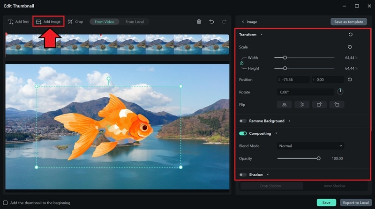Select the Drop Shadow tab
This screenshot has width=375, height=209.
[x=271, y=186]
